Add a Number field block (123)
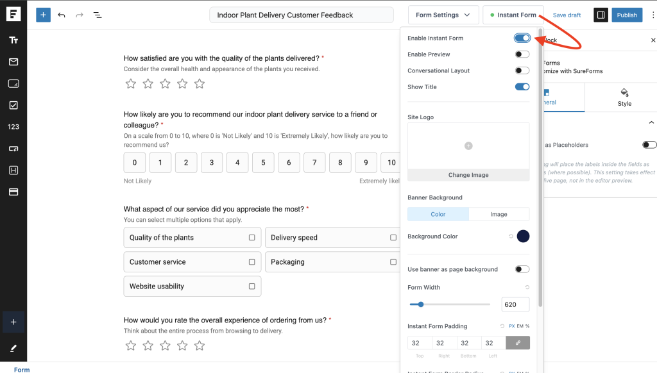This screenshot has height=373, width=657. (x=13, y=127)
